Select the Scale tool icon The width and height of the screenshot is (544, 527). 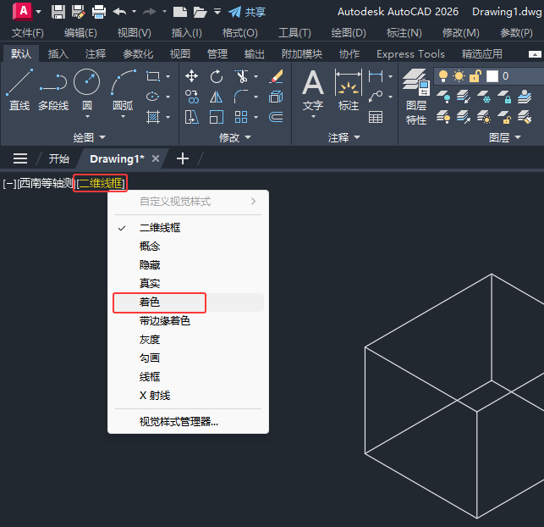click(x=217, y=117)
